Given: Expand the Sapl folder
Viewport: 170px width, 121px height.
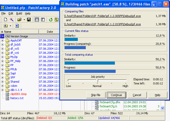Looking at the screenshot, I should pos(2,73).
